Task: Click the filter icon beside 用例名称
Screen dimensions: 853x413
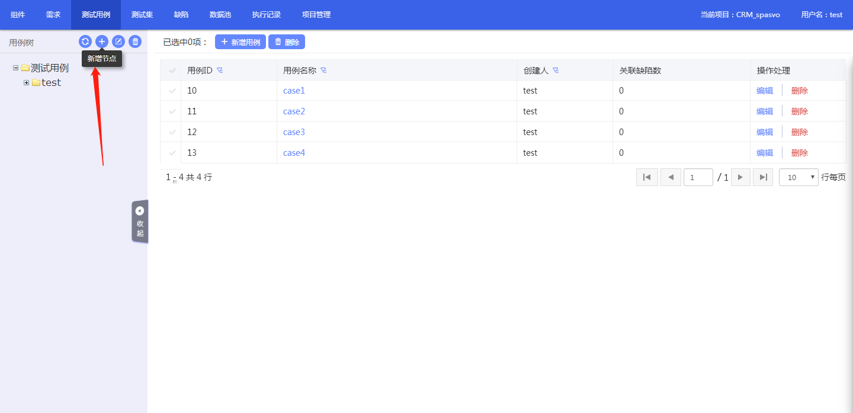Action: [323, 71]
